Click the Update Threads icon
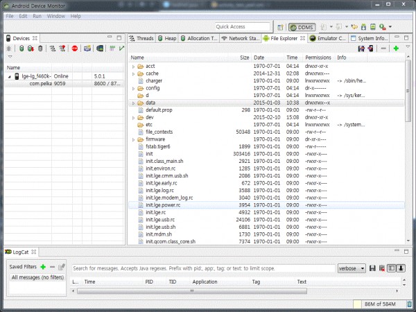 (53, 49)
